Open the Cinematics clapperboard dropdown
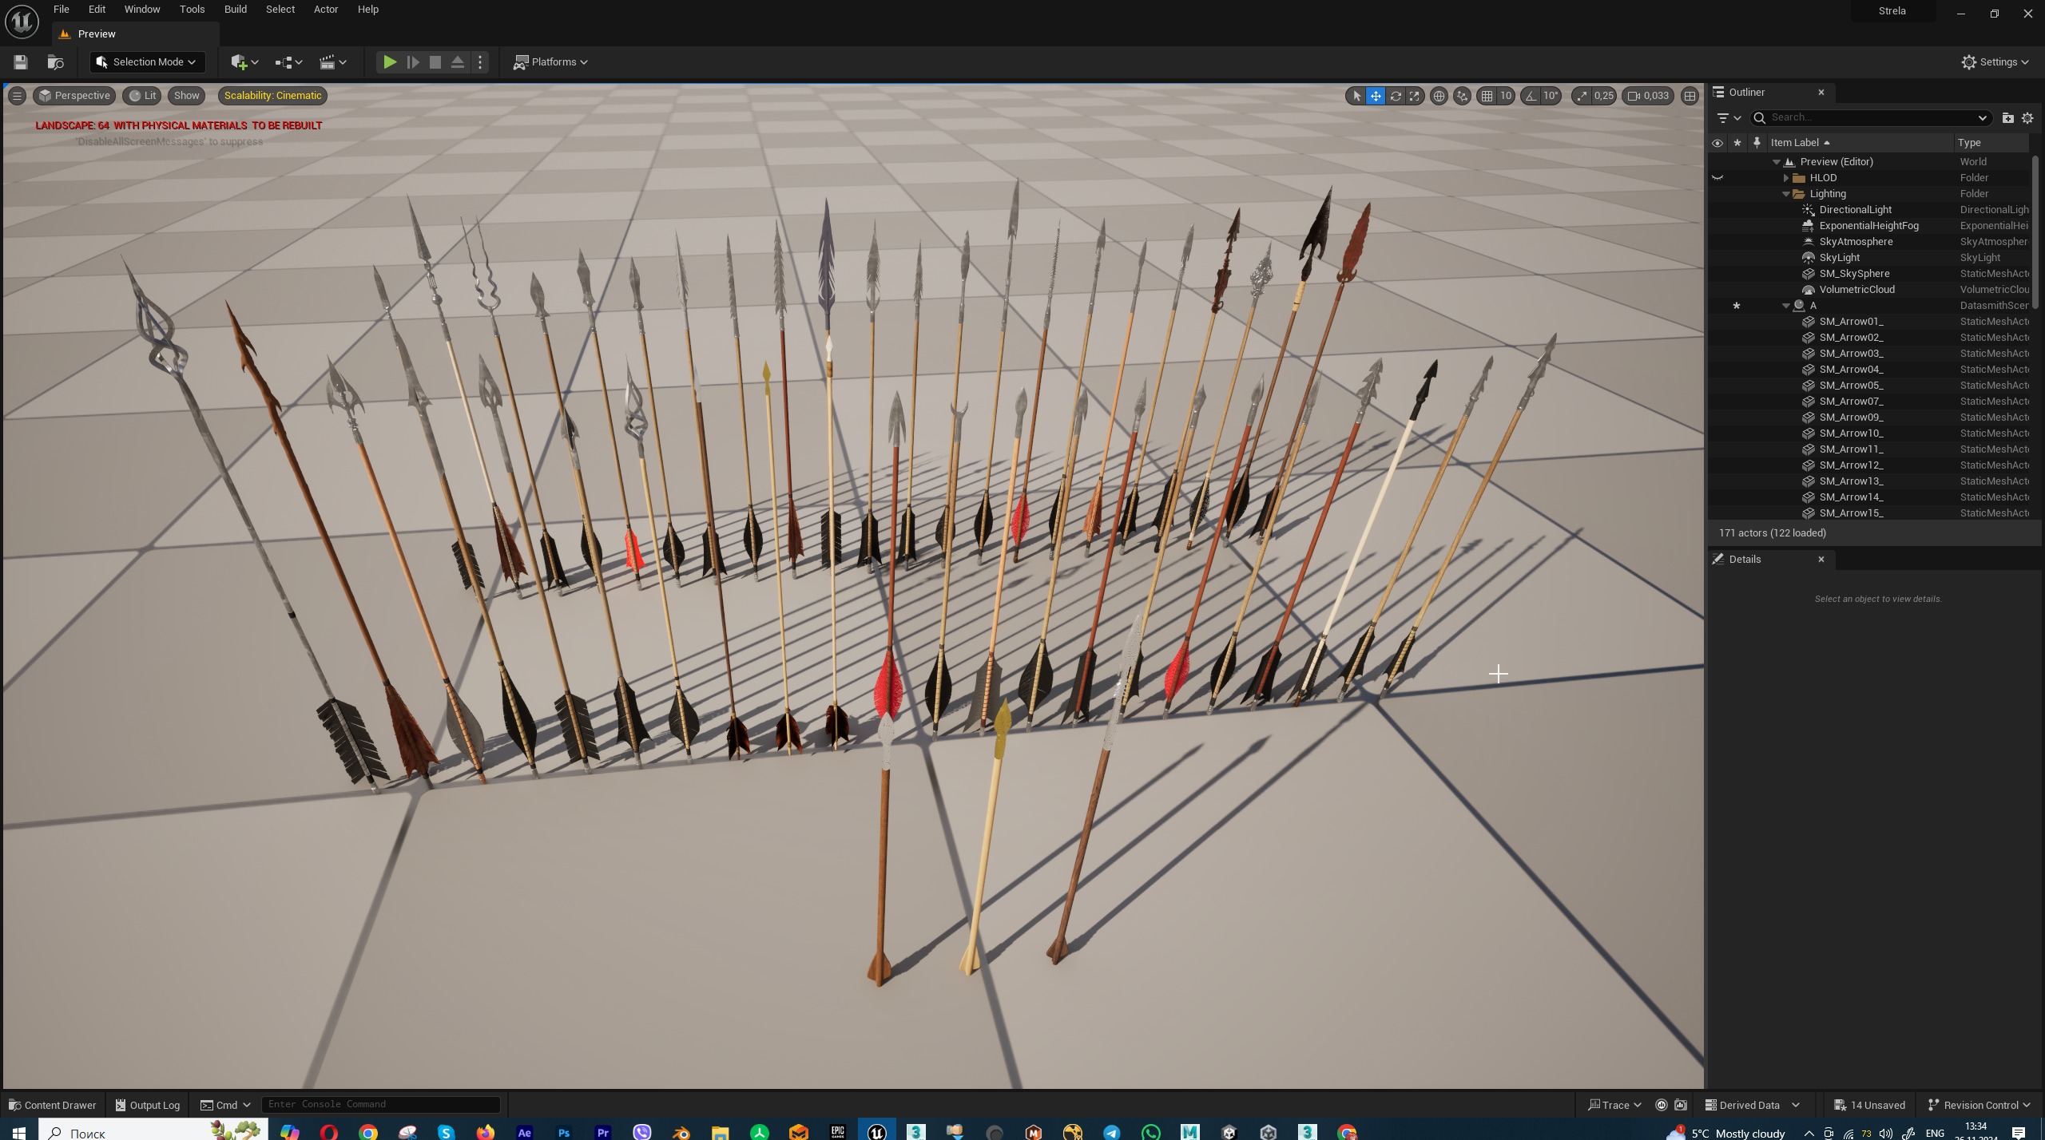This screenshot has height=1140, width=2045. tap(332, 62)
